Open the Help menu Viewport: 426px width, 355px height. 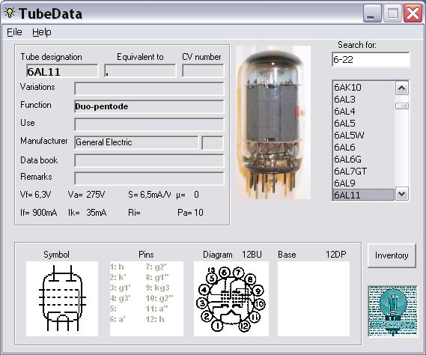[x=42, y=32]
